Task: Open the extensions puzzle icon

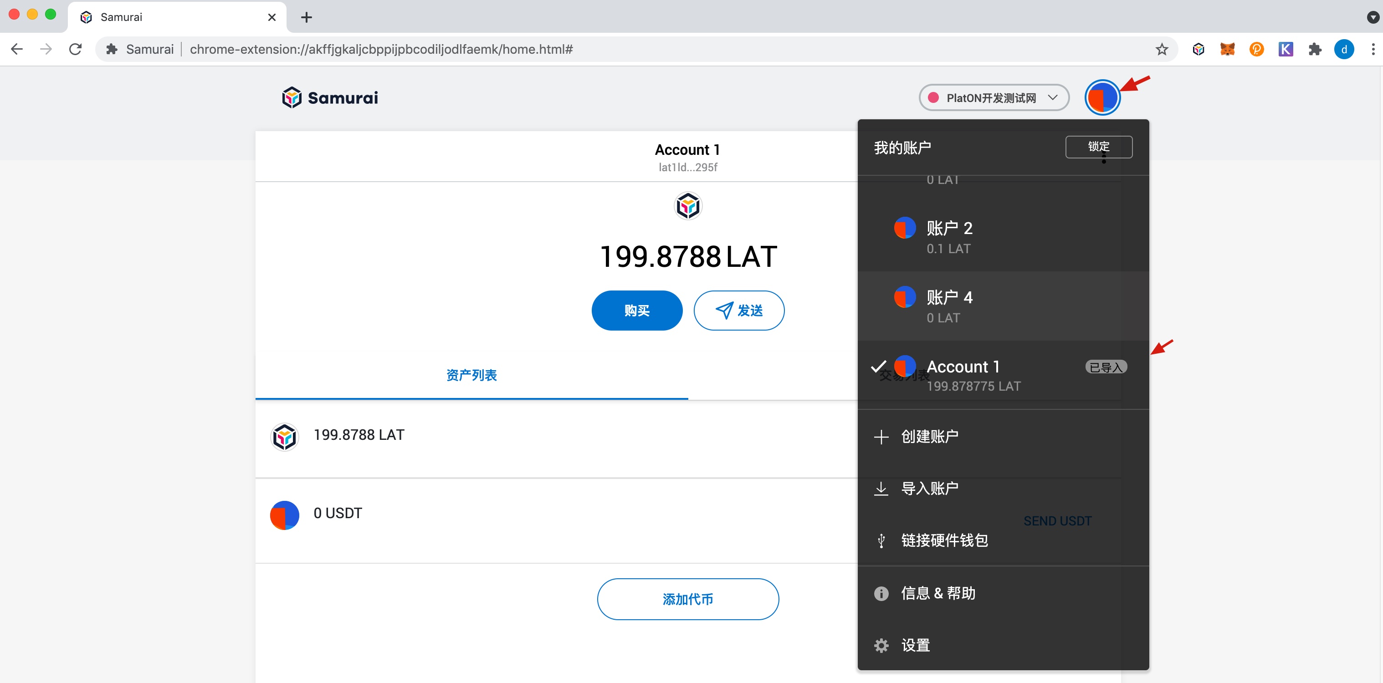Action: pos(1315,49)
